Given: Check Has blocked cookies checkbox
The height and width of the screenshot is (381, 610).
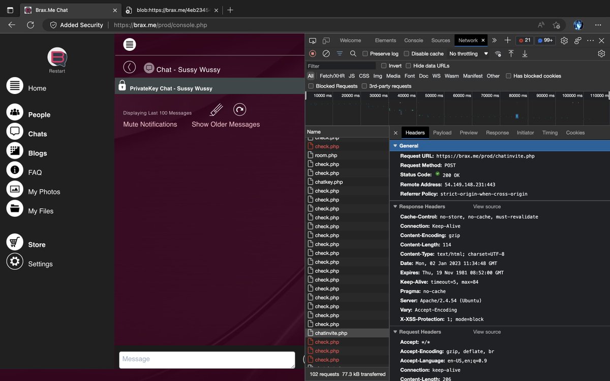Looking at the screenshot, I should tap(508, 76).
